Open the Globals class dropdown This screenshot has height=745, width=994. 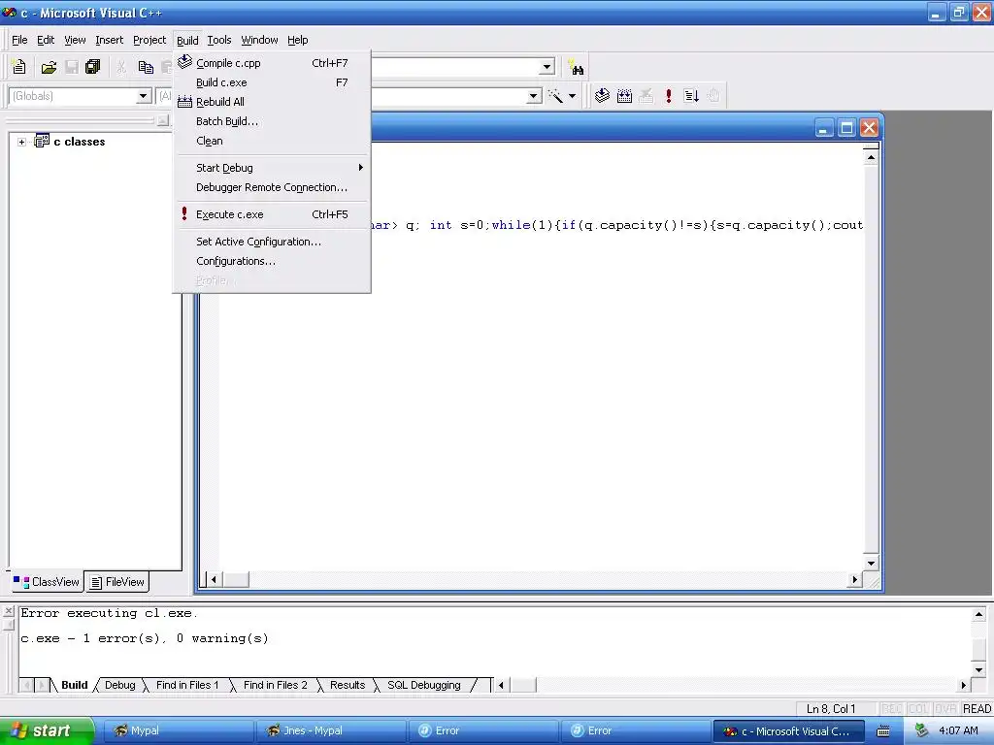pyautogui.click(x=144, y=96)
